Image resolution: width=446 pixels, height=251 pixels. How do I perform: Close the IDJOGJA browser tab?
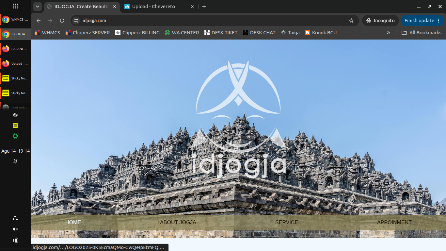pyautogui.click(x=114, y=7)
